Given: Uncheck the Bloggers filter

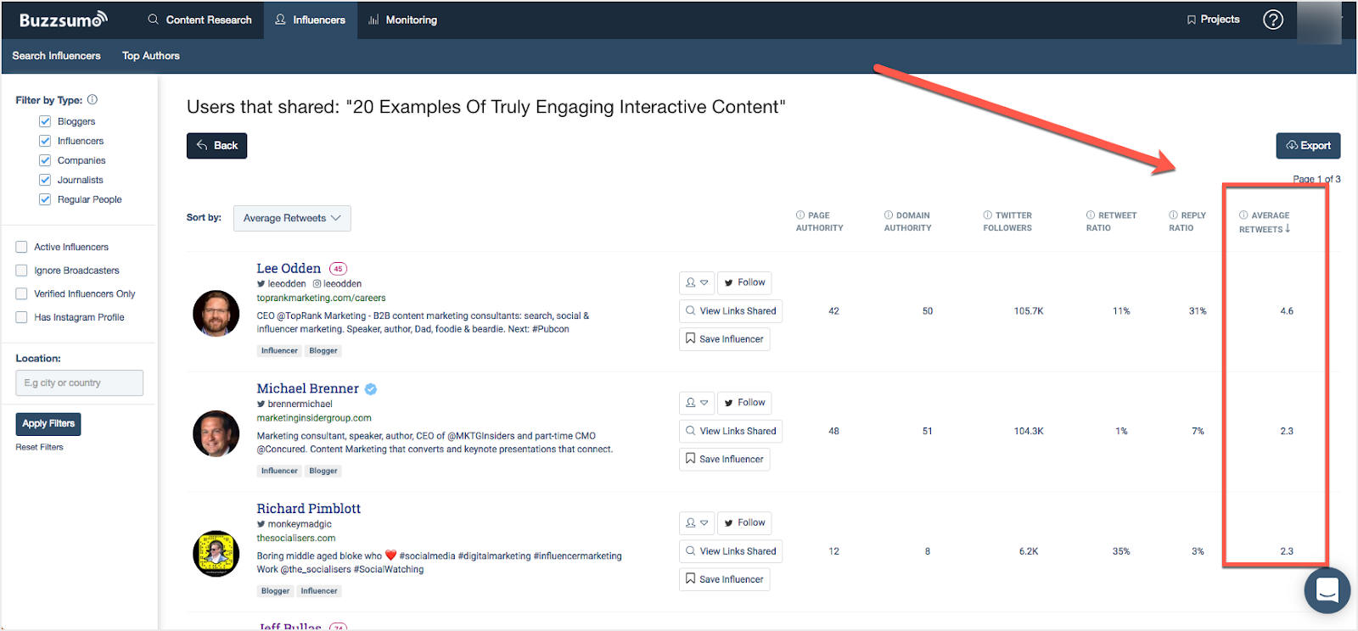Looking at the screenshot, I should 45,121.
